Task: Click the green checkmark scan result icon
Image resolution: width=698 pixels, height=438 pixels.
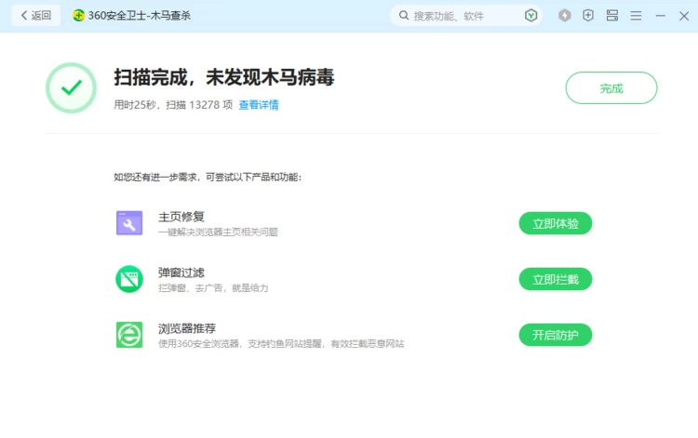Action: click(x=71, y=88)
